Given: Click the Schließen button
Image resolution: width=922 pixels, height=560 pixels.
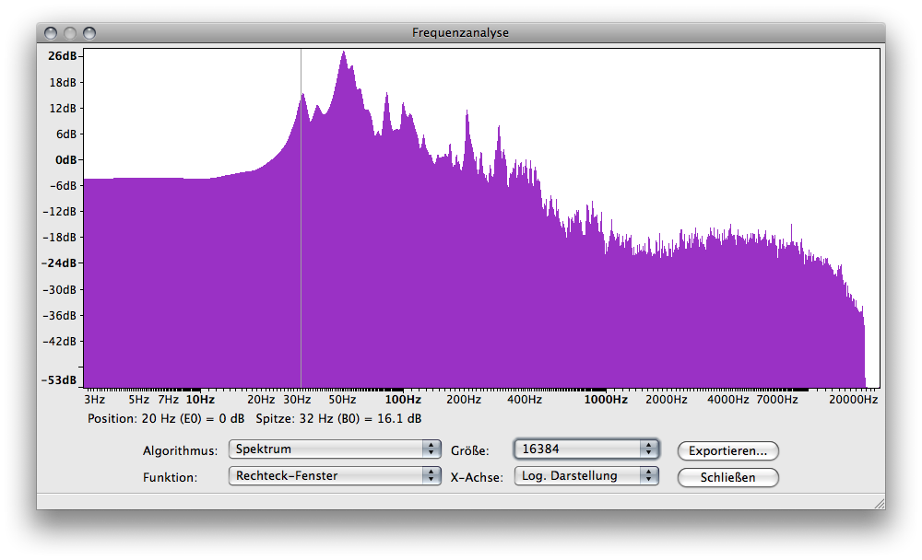Looking at the screenshot, I should pos(728,477).
